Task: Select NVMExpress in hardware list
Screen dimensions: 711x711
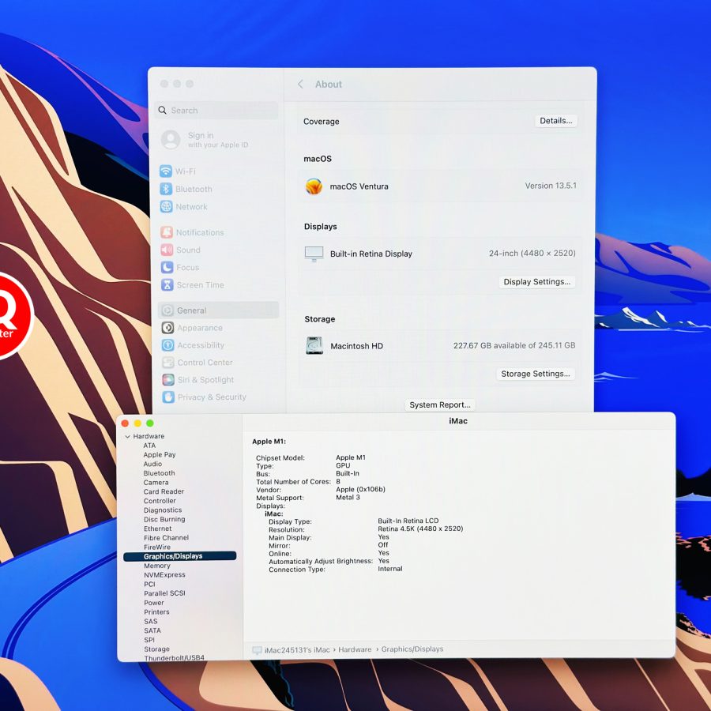Action: [164, 575]
